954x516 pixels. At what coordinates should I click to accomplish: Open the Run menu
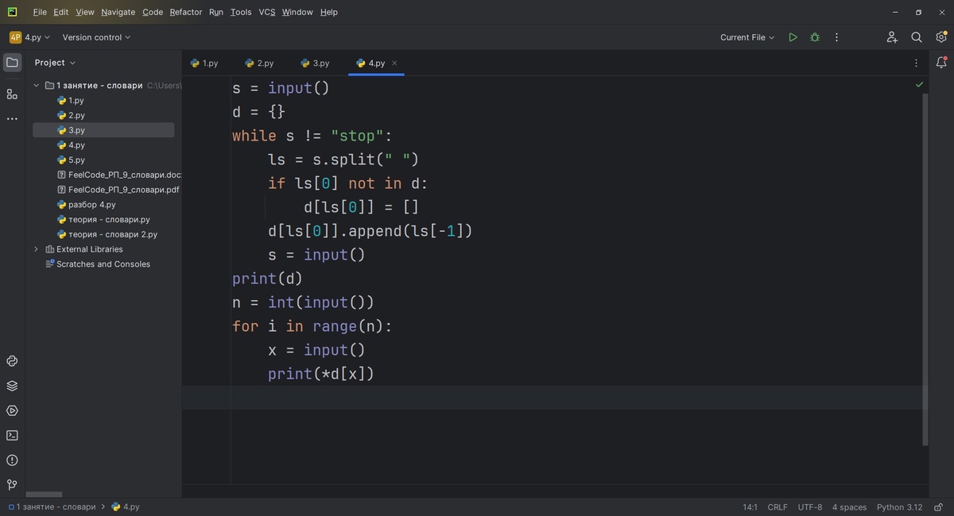pyautogui.click(x=215, y=12)
